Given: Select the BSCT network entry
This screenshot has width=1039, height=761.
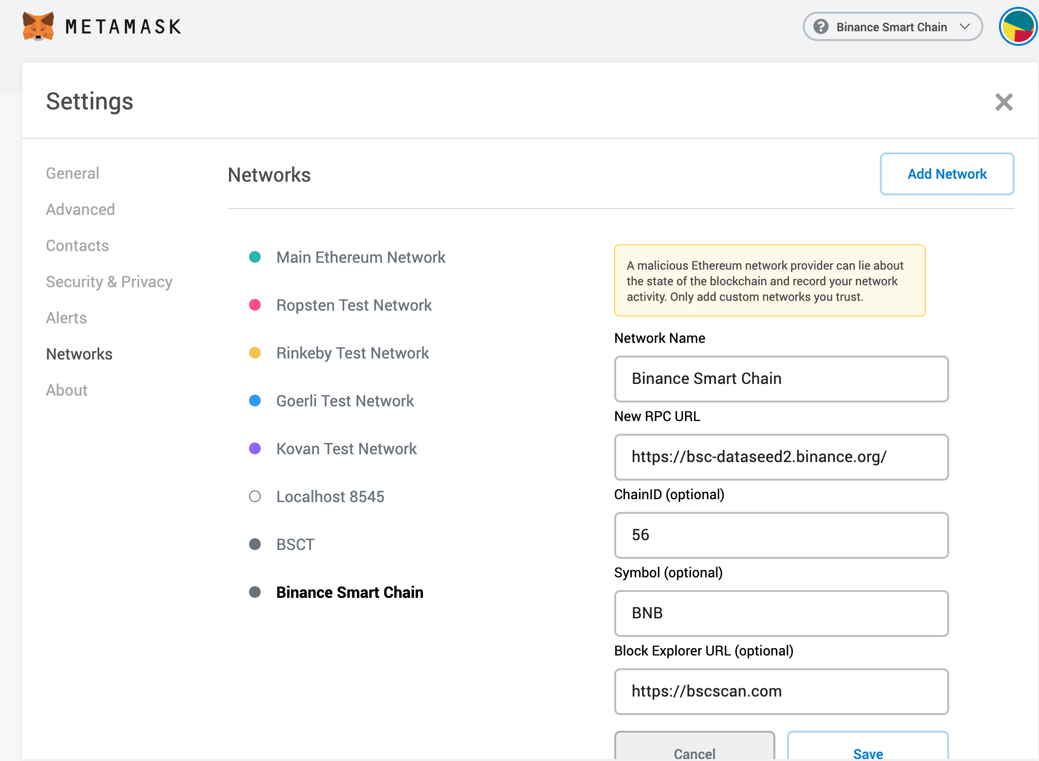Looking at the screenshot, I should point(295,545).
